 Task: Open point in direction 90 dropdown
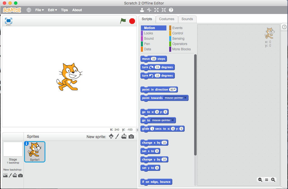(175, 89)
